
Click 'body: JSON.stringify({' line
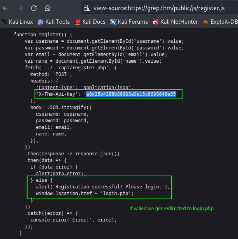pyautogui.click(x=61, y=107)
